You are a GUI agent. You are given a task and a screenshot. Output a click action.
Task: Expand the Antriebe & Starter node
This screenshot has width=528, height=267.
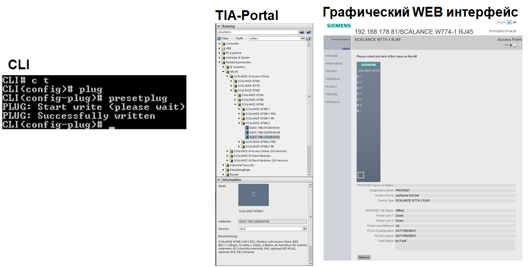point(219,58)
